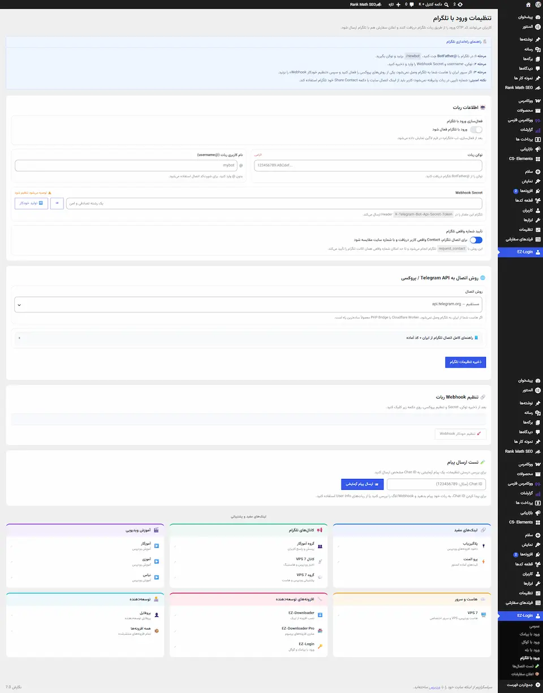Click the collapse arrow icon of جمع‌کردن فهرست
This screenshot has width=543, height=693.
click(537, 685)
